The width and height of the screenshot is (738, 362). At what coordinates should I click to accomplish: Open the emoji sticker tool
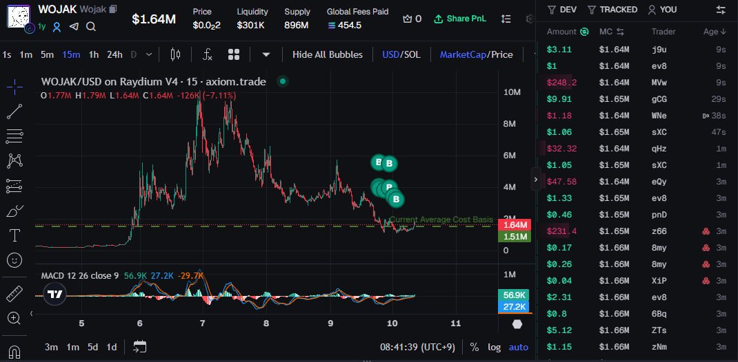(14, 260)
